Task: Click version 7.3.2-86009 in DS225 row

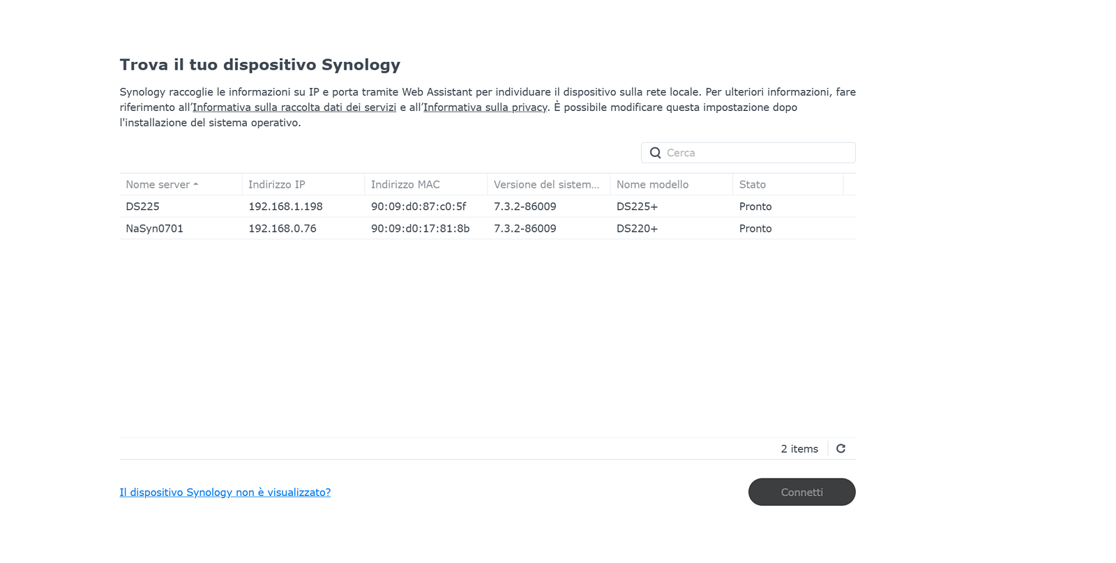Action: 525,207
